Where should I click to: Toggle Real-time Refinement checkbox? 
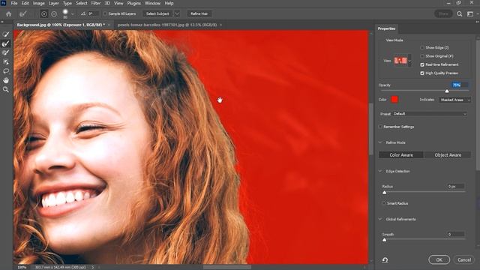[x=422, y=64]
